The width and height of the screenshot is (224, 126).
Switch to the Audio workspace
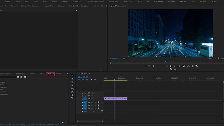click(45, 2)
